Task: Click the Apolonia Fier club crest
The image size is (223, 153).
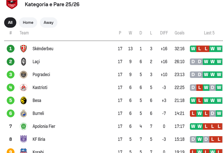Action: pyautogui.click(x=24, y=126)
